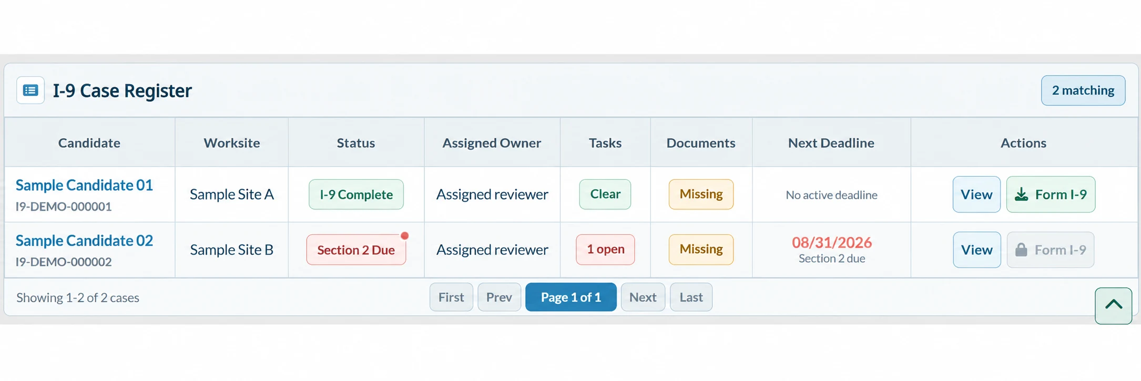Click the Page 1 of 1 indicator

tap(571, 297)
